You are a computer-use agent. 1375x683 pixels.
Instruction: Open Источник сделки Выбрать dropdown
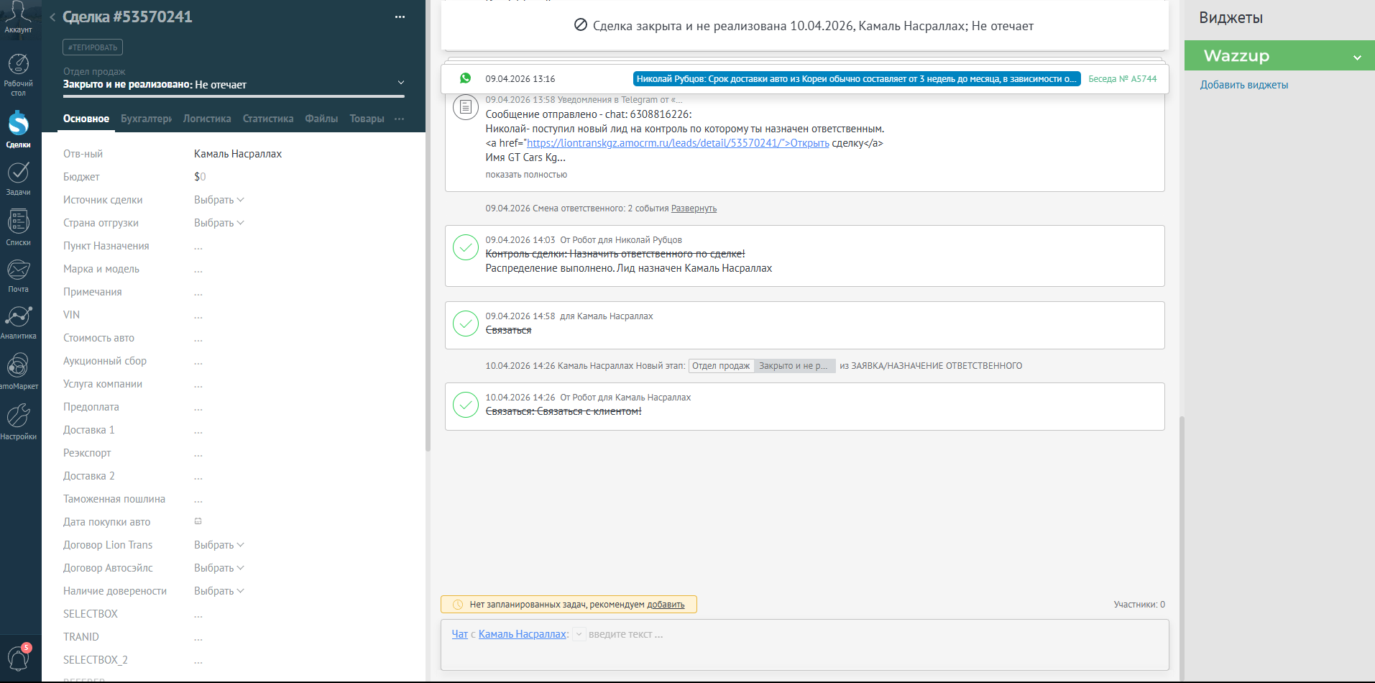[x=219, y=200]
